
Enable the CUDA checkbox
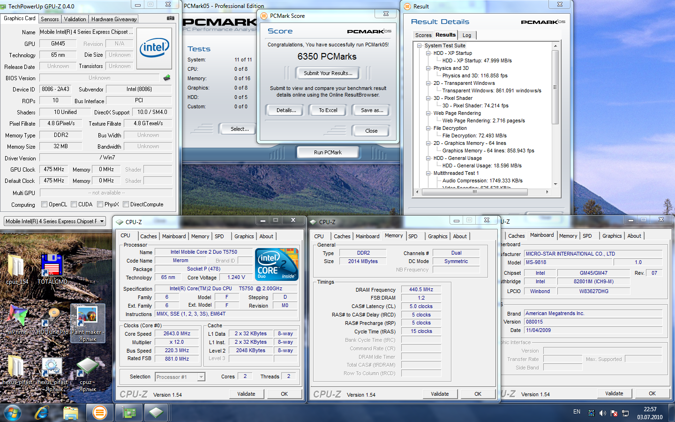(x=74, y=204)
